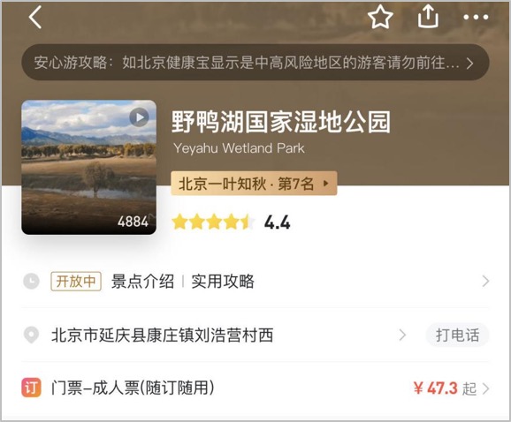Tap the 开放中 status tag

pos(76,281)
